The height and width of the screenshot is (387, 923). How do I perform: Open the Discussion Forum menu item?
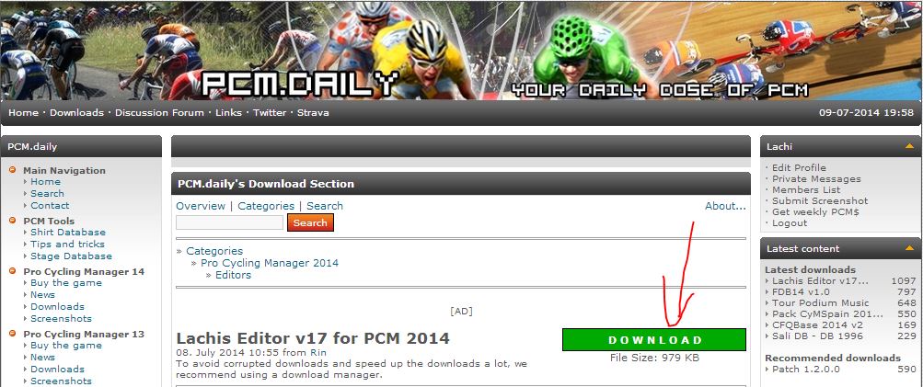(159, 112)
